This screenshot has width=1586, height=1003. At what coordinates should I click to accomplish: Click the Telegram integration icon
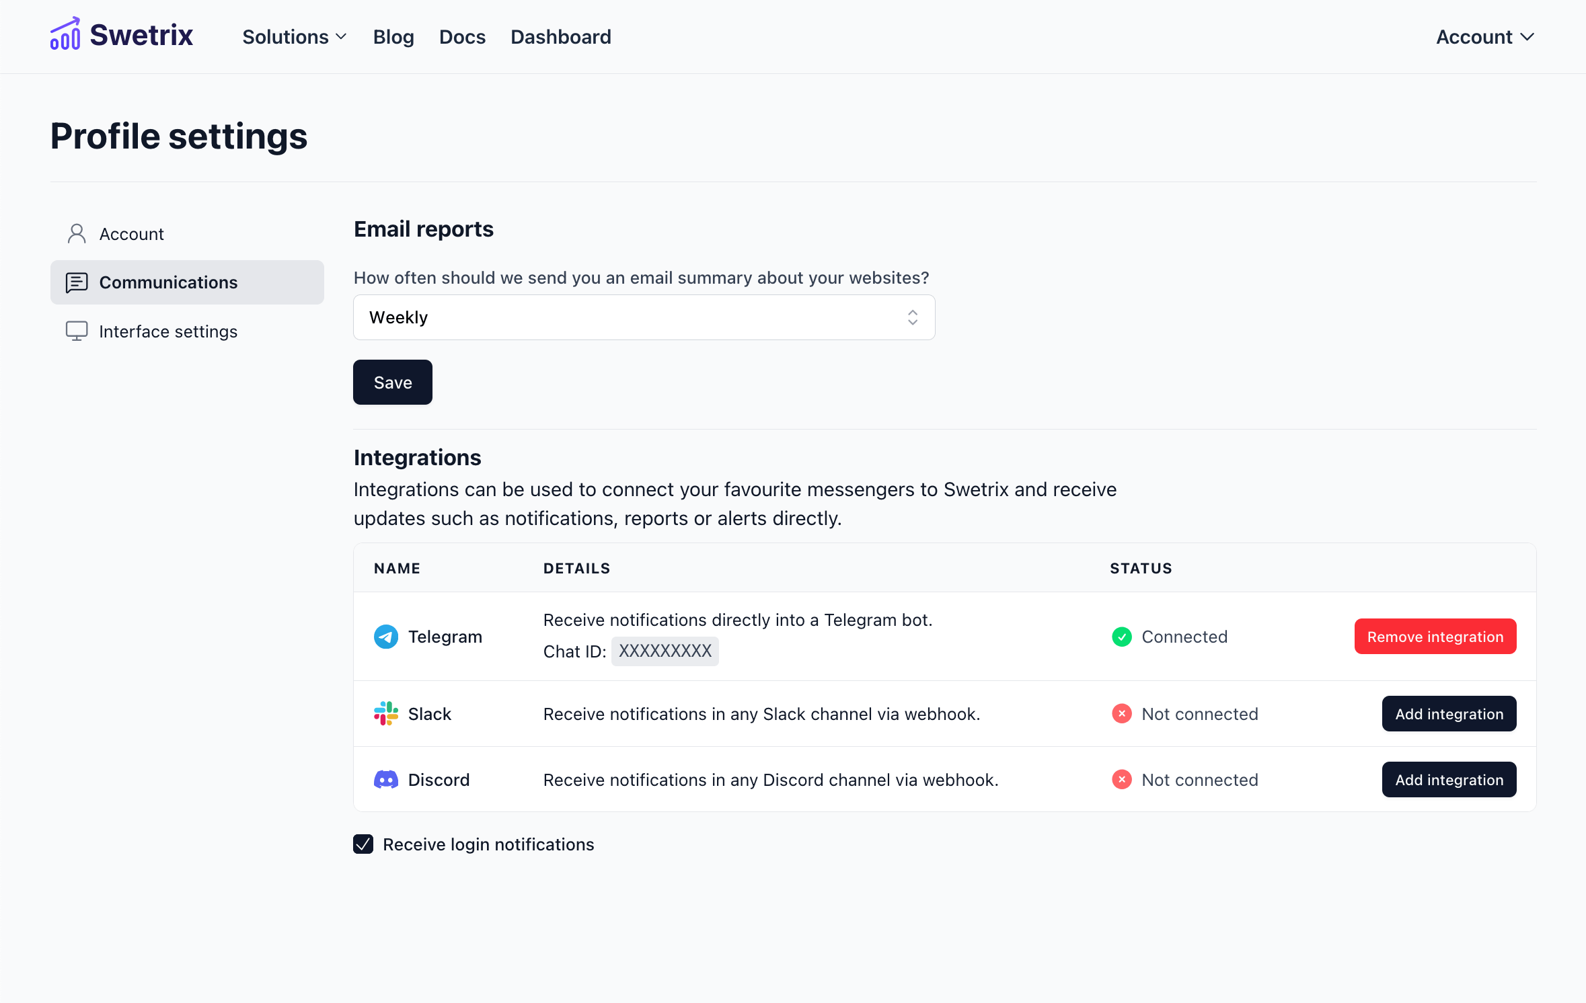(385, 636)
